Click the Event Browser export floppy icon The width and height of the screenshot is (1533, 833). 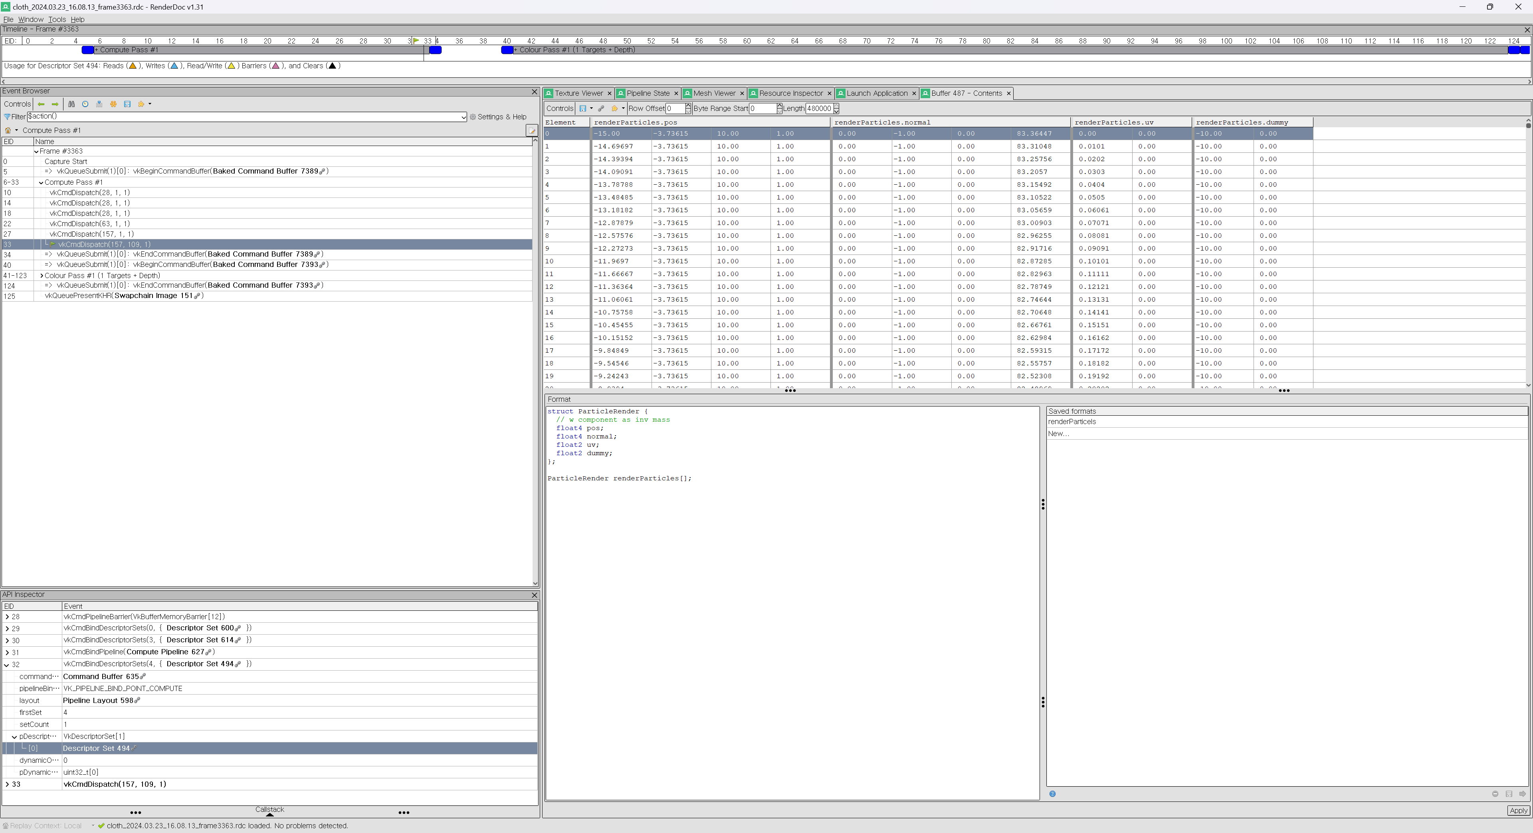pyautogui.click(x=127, y=104)
